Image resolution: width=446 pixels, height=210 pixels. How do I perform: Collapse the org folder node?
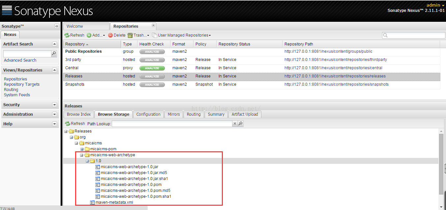click(x=71, y=137)
